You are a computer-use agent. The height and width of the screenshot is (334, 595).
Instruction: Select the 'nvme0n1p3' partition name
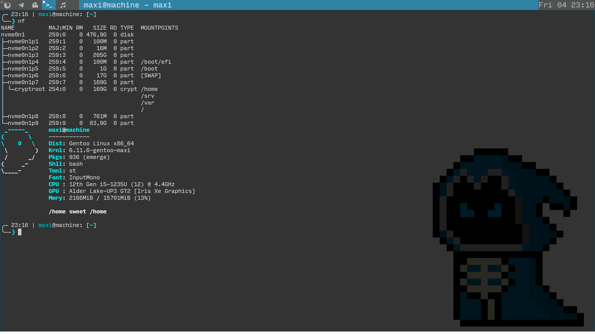pos(23,55)
